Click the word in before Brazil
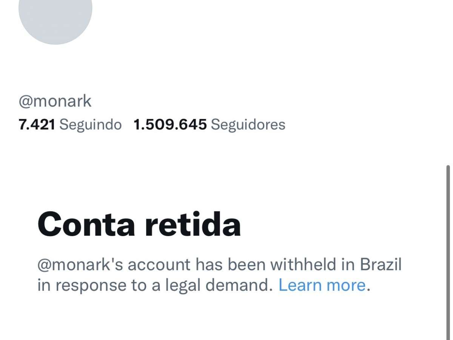Screen dimensions: 453x340 pyautogui.click(x=349, y=264)
